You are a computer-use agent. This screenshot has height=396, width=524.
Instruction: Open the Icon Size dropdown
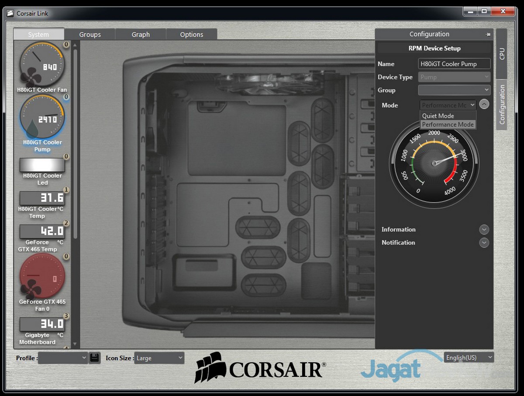tap(159, 358)
